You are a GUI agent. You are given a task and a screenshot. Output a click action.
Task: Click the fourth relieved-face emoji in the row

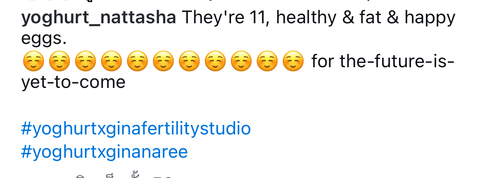click(111, 61)
